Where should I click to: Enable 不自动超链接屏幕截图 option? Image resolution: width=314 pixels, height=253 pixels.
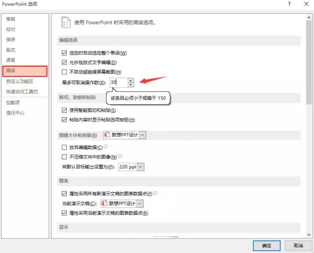(64, 72)
